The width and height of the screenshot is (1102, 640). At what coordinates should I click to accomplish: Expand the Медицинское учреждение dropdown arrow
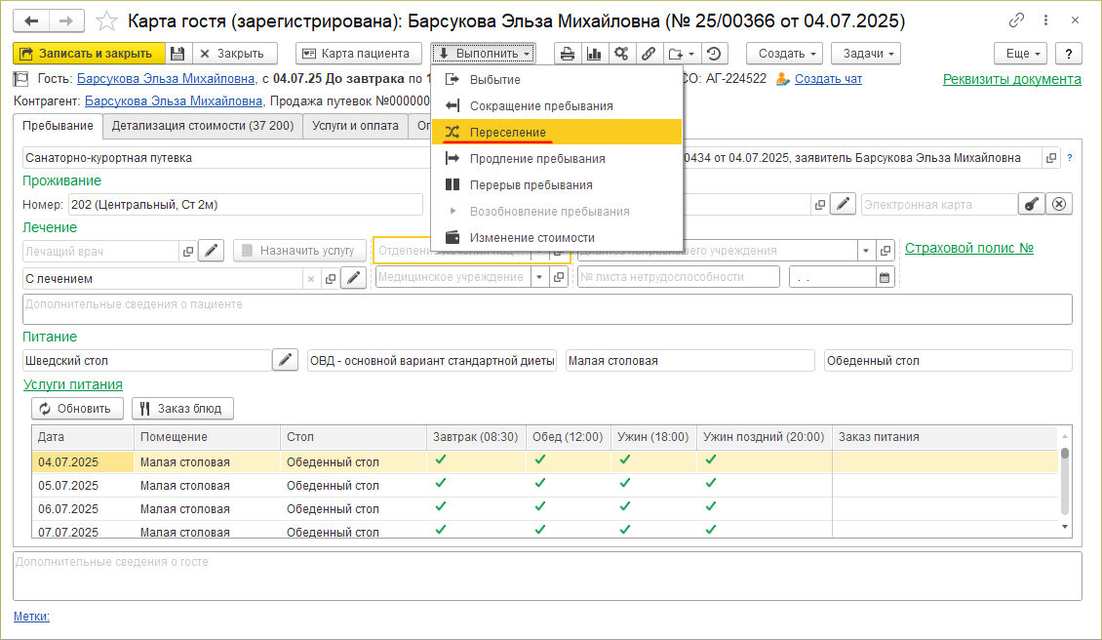[x=539, y=277]
